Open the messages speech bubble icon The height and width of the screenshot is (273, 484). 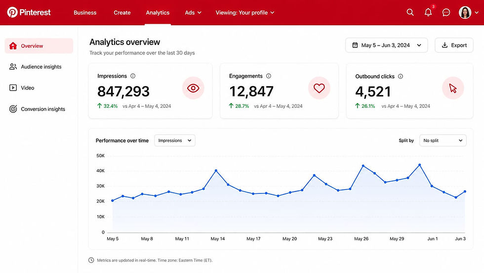[x=446, y=12]
